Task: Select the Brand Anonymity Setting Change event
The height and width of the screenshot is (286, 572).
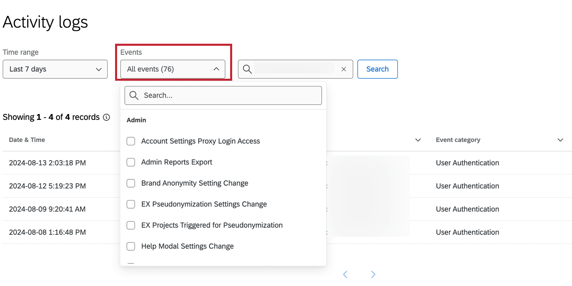Action: (131, 183)
